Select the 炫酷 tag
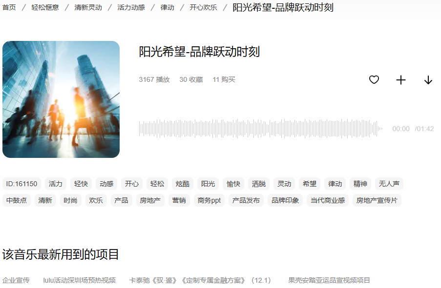441x288 pixels. point(183,184)
